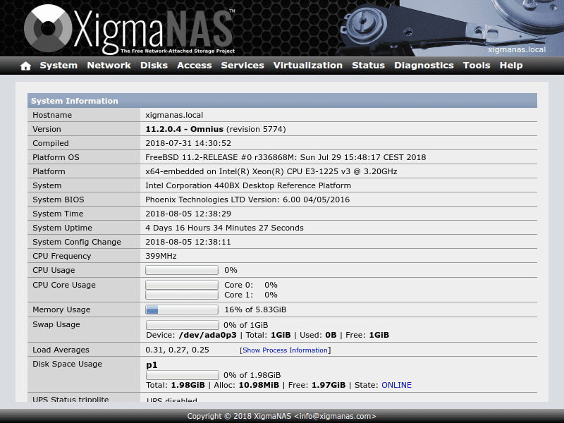The width and height of the screenshot is (564, 423).
Task: Open the Network menu
Action: [109, 65]
